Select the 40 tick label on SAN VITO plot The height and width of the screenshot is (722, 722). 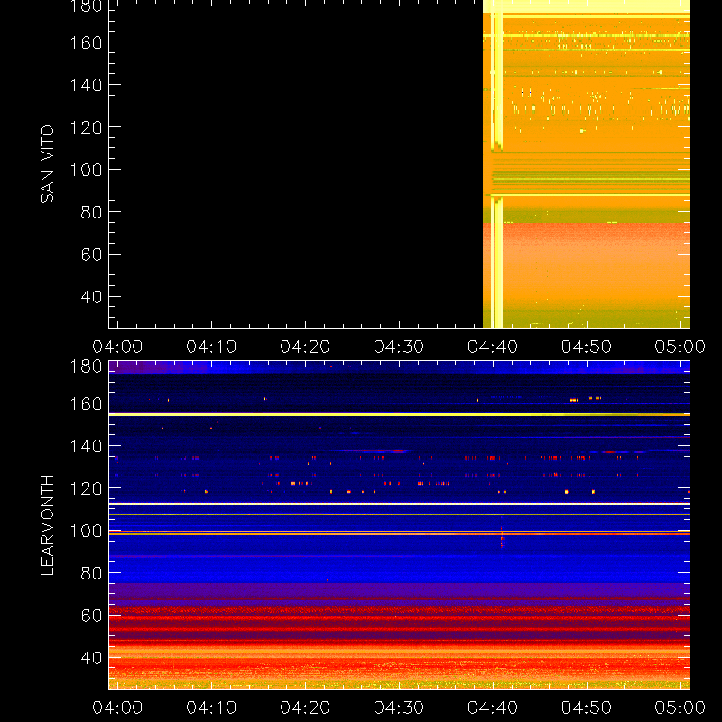(x=91, y=297)
